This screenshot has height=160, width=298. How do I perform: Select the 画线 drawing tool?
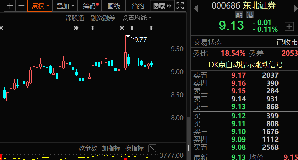114,6
